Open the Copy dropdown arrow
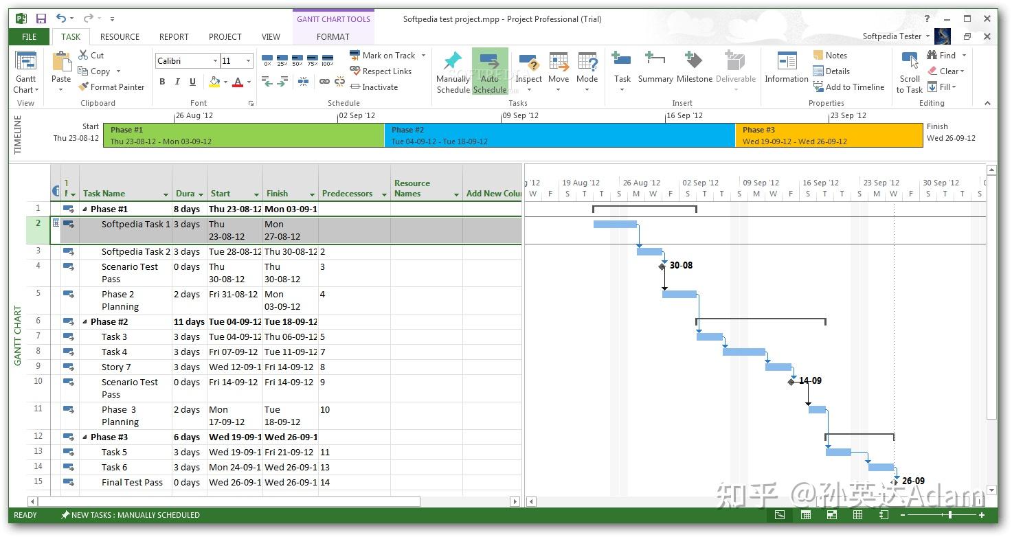Image resolution: width=1012 pixels, height=537 pixels. tap(118, 71)
